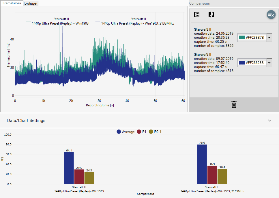Screen dimensions: 279x198
Task: Click the 30.4 P0.1 bar
Action: pyautogui.click(x=222, y=176)
